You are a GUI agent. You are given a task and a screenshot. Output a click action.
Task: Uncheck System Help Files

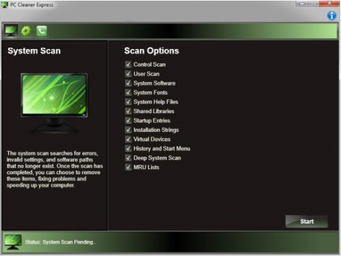(128, 101)
